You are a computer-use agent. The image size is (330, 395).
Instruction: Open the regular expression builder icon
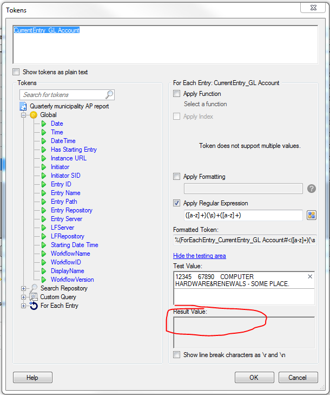(312, 215)
